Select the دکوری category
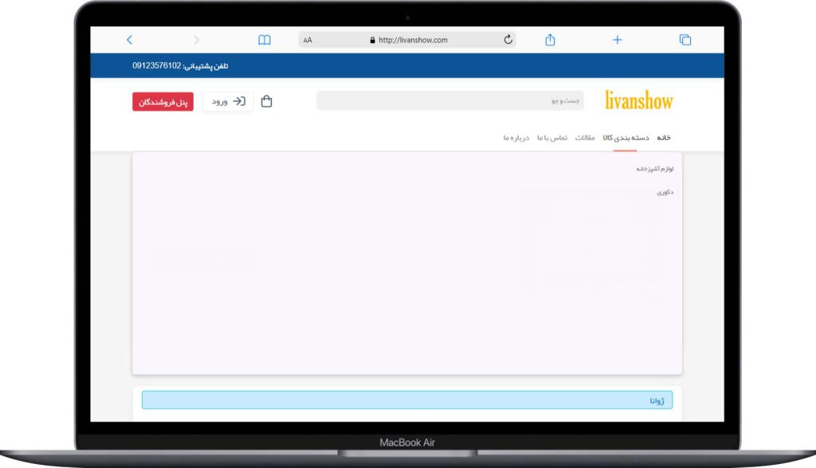The width and height of the screenshot is (816, 468). [x=665, y=192]
